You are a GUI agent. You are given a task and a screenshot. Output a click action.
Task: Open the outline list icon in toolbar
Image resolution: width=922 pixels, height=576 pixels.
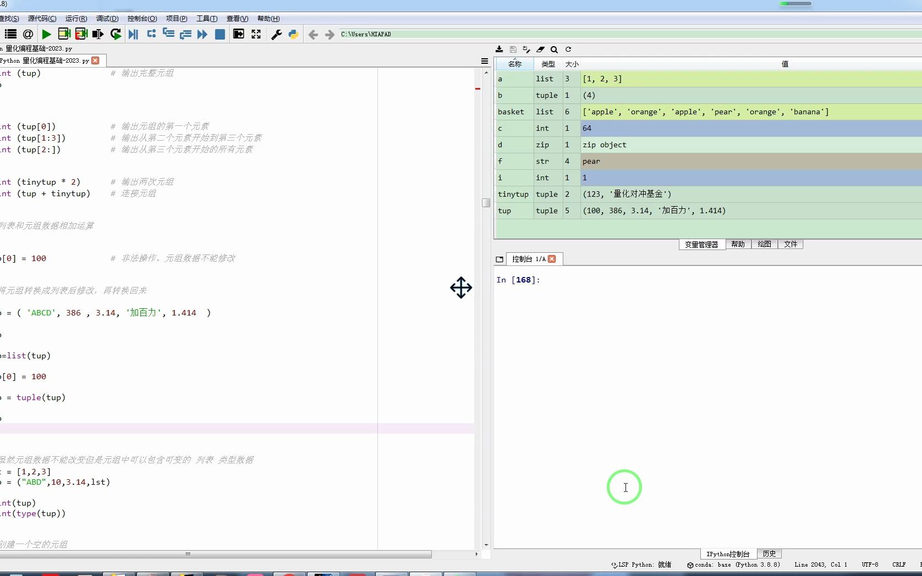(x=10, y=34)
